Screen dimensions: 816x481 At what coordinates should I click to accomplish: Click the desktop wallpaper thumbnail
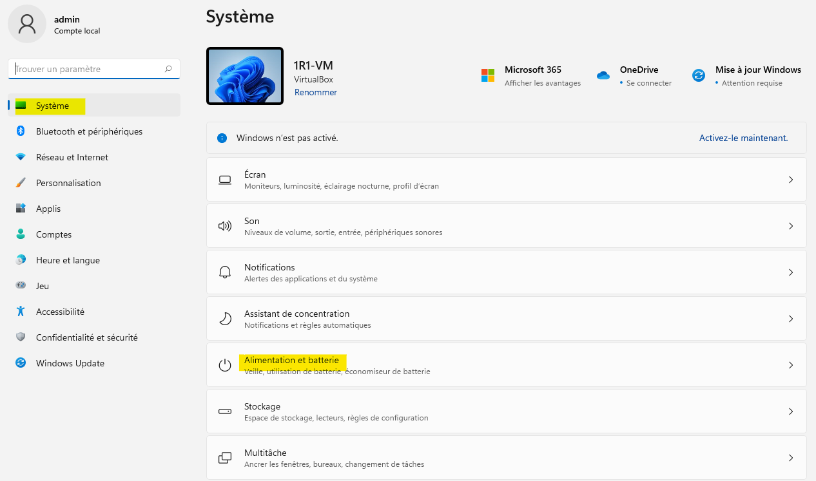(x=245, y=76)
